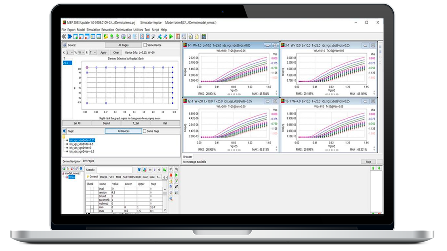The width and height of the screenshot is (447, 251).
Task: Minimize the 13-1 W=4.0 plot window
Action: click(365, 101)
